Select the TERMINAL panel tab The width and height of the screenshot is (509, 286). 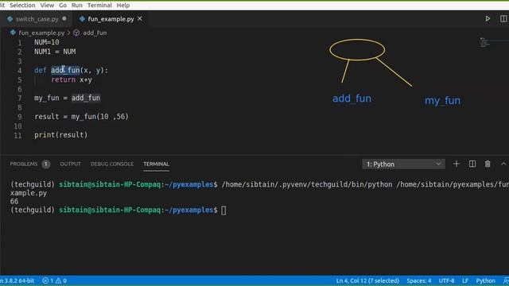pyautogui.click(x=156, y=164)
